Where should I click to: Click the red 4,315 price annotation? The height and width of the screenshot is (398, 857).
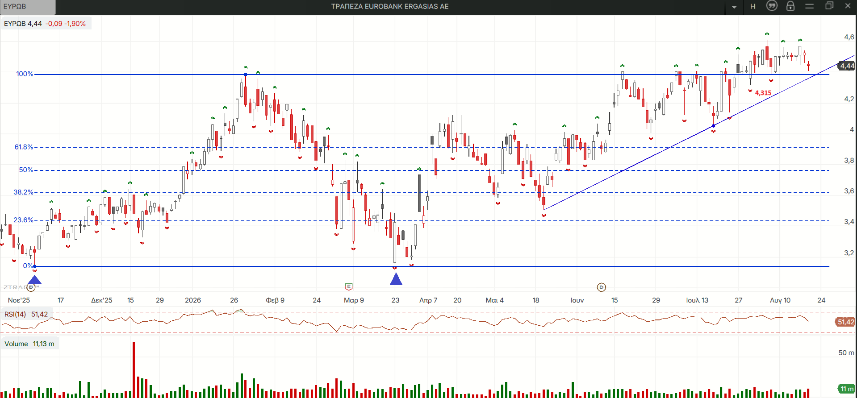point(763,93)
